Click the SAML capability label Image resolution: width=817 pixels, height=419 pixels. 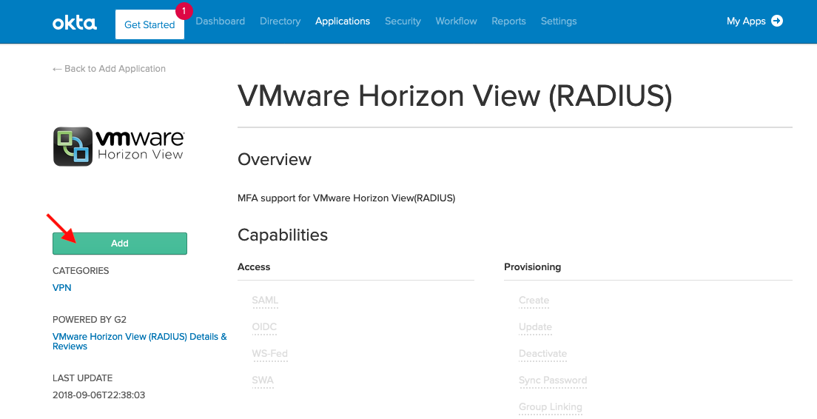pyautogui.click(x=265, y=300)
